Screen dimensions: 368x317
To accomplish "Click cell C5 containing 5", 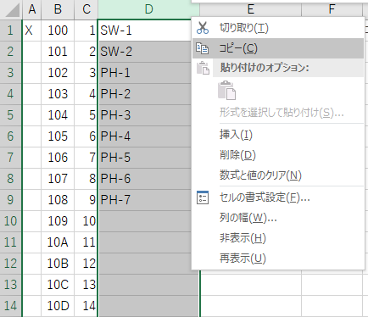I will (86, 115).
